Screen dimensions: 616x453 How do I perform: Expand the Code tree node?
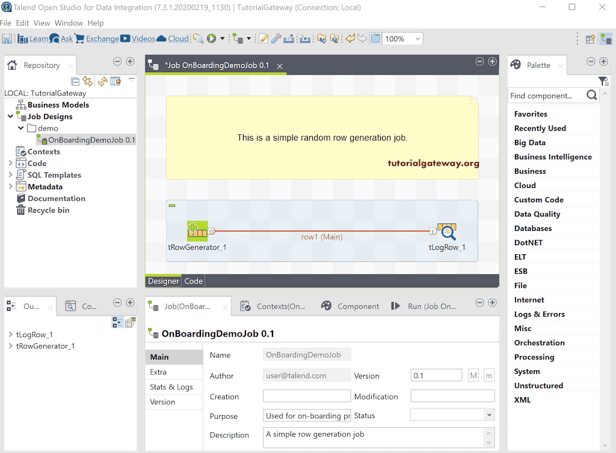[11, 163]
